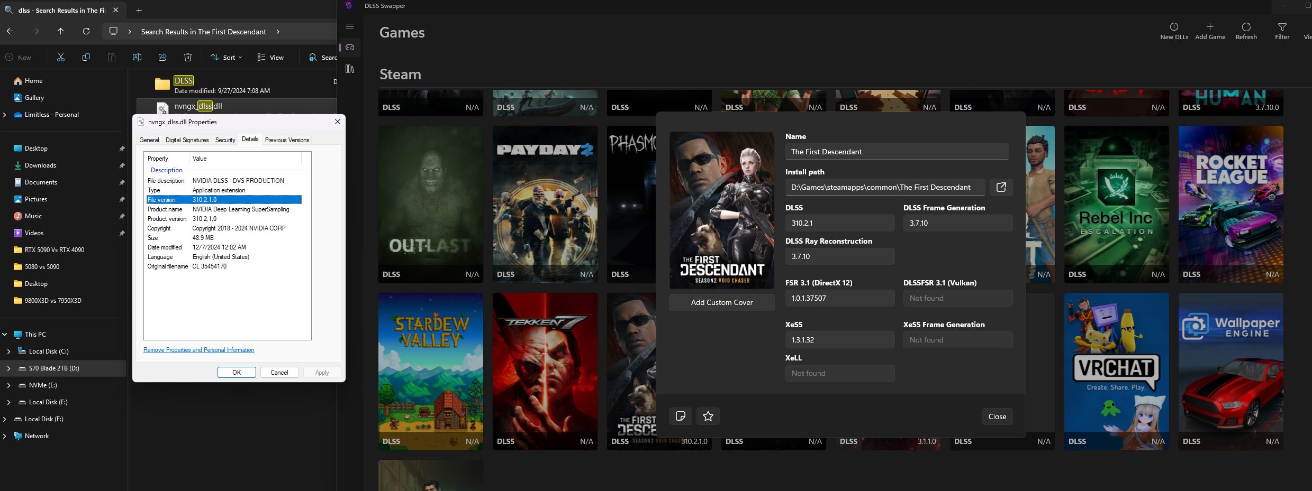Switch to the General tab in Properties
This screenshot has width=1312, height=491.
(149, 140)
